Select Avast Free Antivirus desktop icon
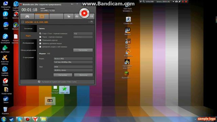 tap(5, 60)
